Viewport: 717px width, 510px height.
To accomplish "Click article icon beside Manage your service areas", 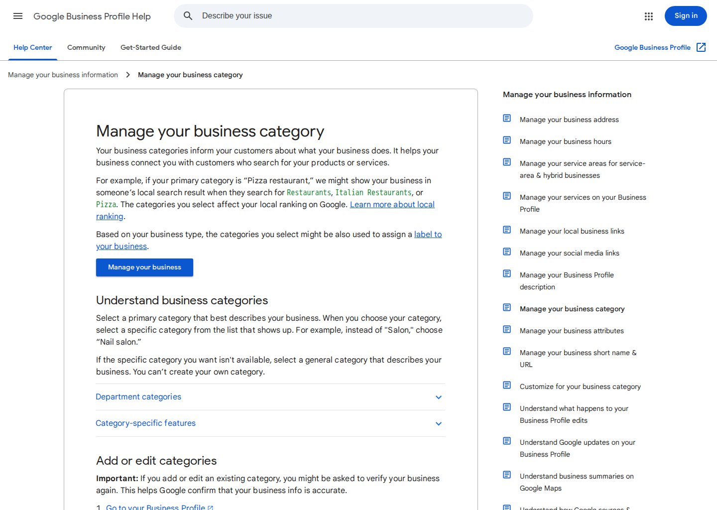I will (507, 162).
